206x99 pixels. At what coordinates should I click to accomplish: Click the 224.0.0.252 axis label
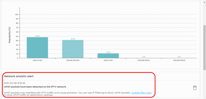pos(37,61)
